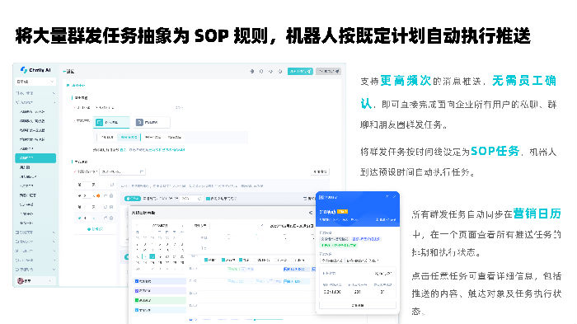
Task: Click the teal primary button in the header
Action: tap(300, 72)
